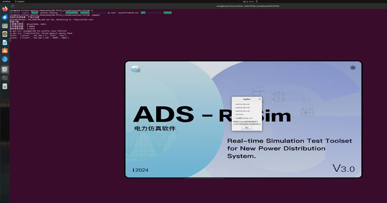387x203 pixels.
Task: Click the 2024 label on splash
Action: (141, 170)
